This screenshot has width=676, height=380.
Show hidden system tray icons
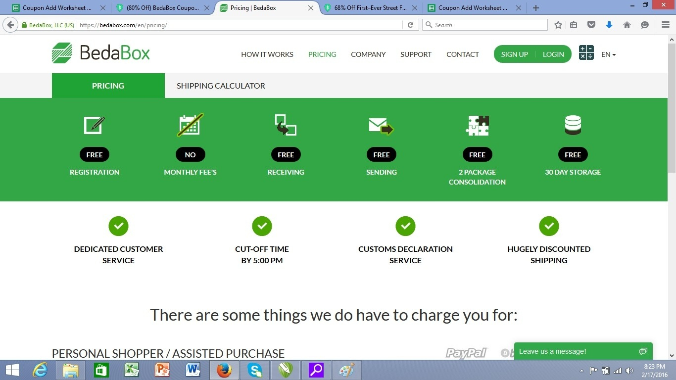pos(581,371)
